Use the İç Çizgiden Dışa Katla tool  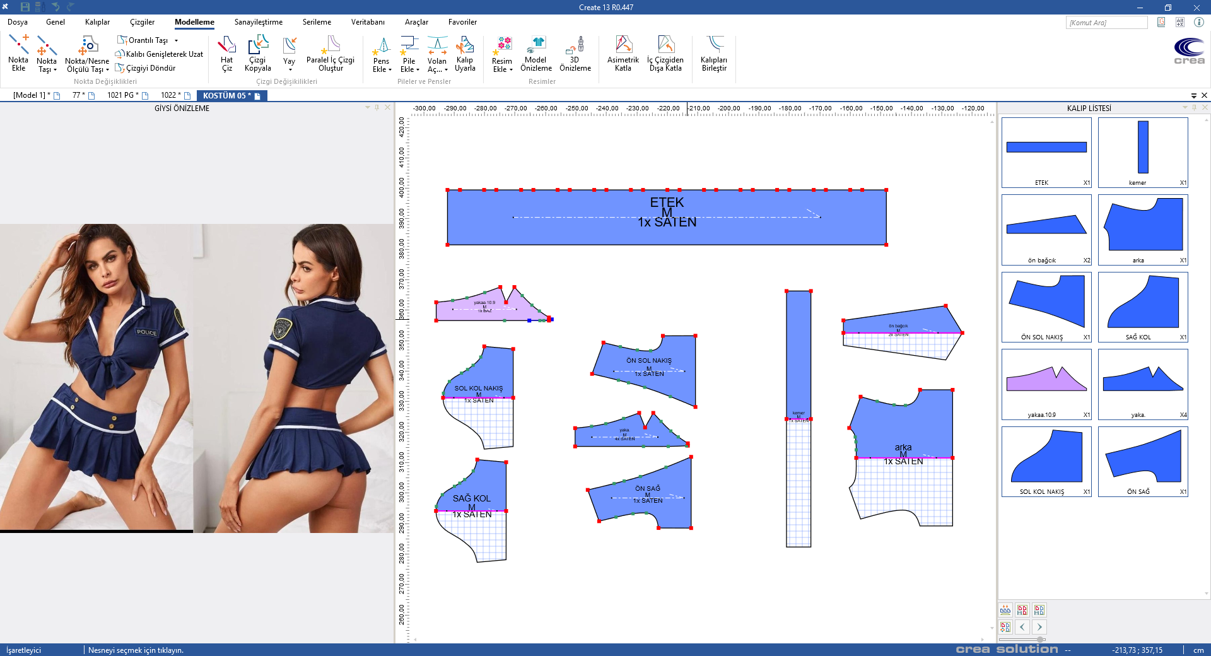pos(665,53)
